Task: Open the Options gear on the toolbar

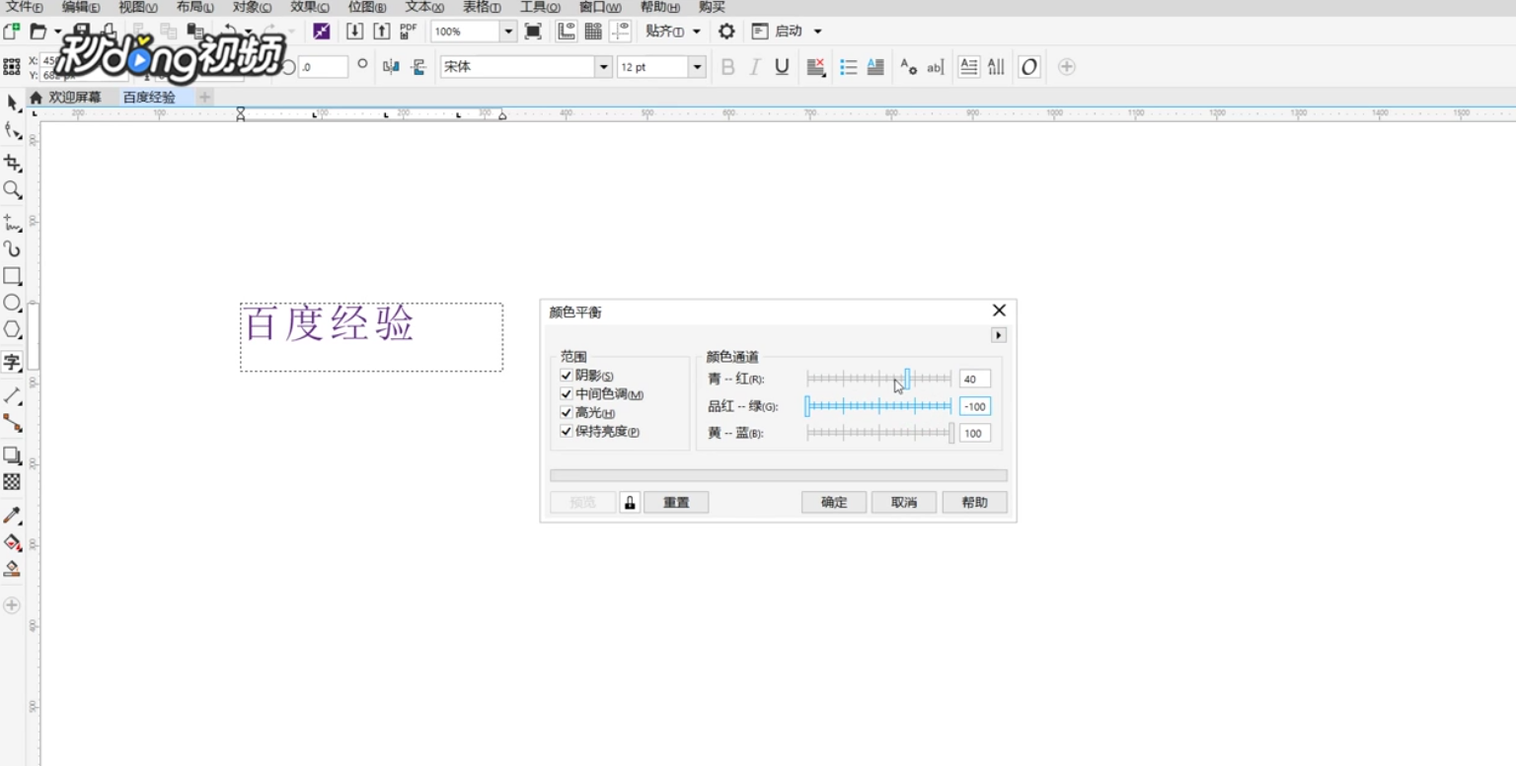Action: pyautogui.click(x=725, y=31)
